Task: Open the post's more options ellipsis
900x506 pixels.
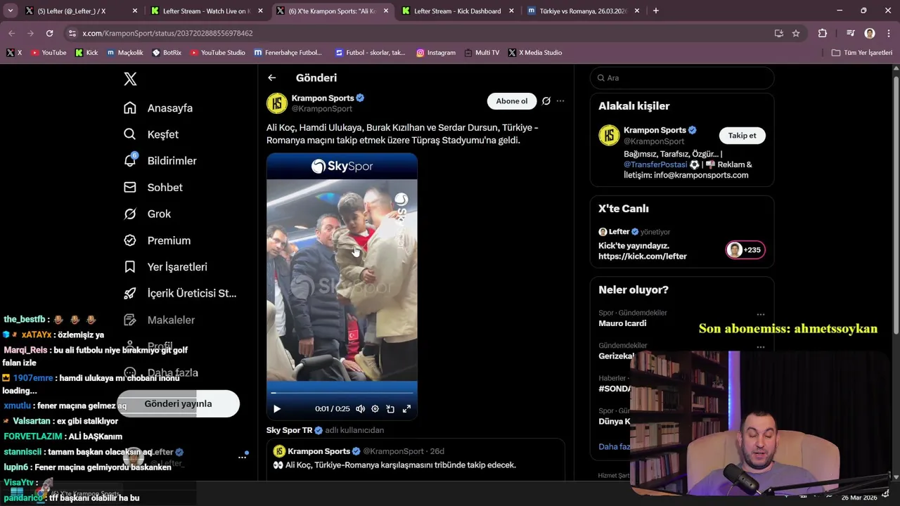Action: point(560,101)
